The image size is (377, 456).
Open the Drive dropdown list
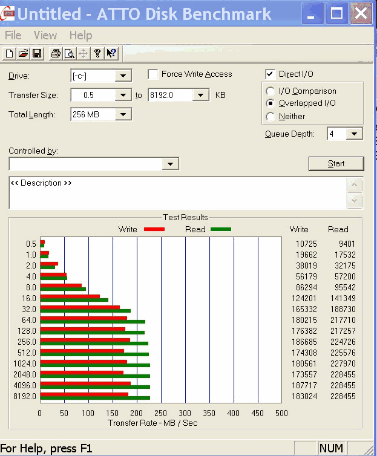click(x=123, y=76)
